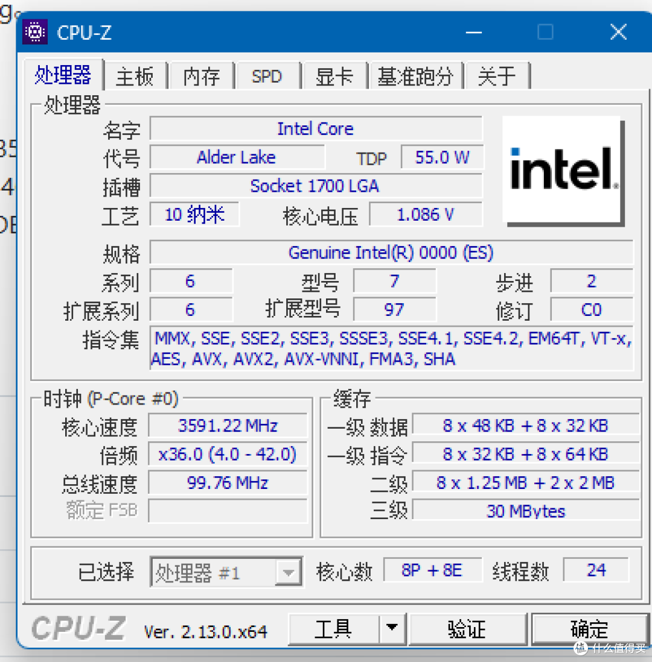Click the empty 额定 FSB field
This screenshot has height=662, width=652.
click(x=228, y=511)
